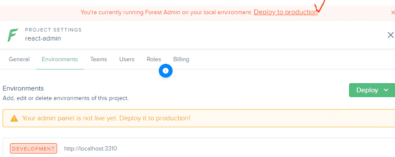Close the Project Settings panel
This screenshot has height=157, width=395.
[x=391, y=35]
